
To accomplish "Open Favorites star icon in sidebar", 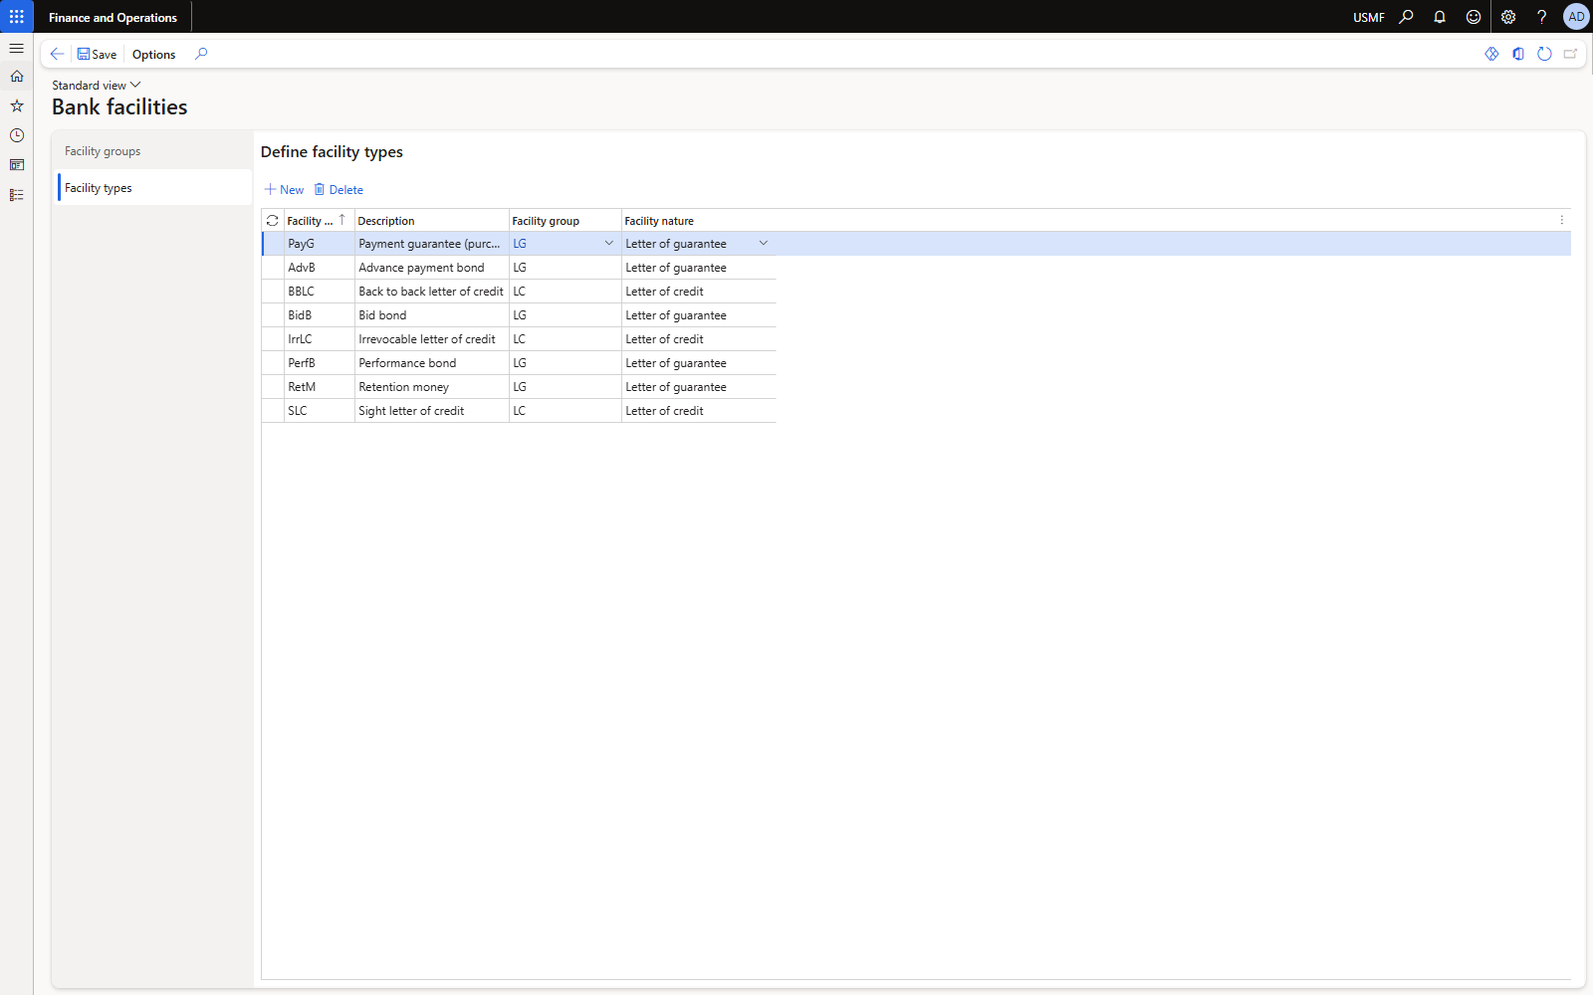I will [17, 105].
